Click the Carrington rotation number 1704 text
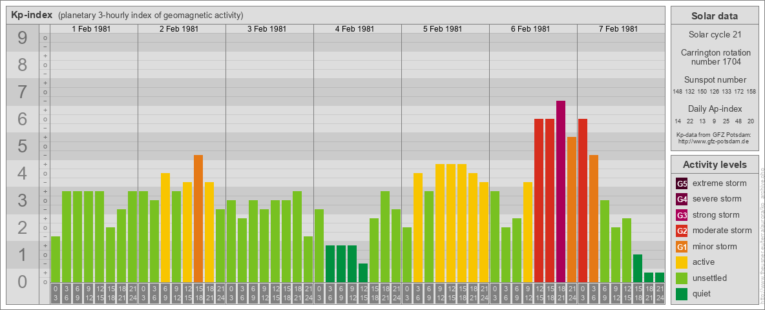The image size is (765, 310). [715, 57]
